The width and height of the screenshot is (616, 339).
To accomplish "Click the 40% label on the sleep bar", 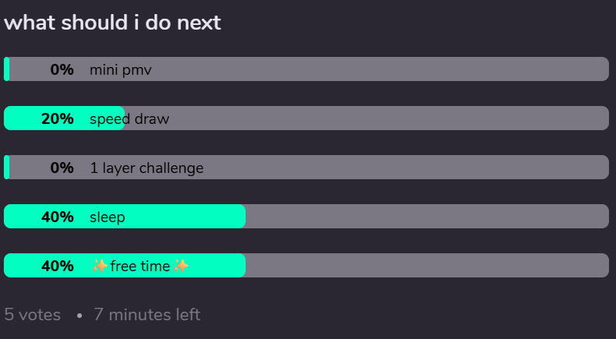I will [x=58, y=217].
